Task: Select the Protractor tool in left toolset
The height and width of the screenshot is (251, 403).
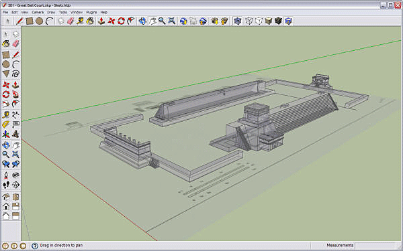Action: [6, 124]
